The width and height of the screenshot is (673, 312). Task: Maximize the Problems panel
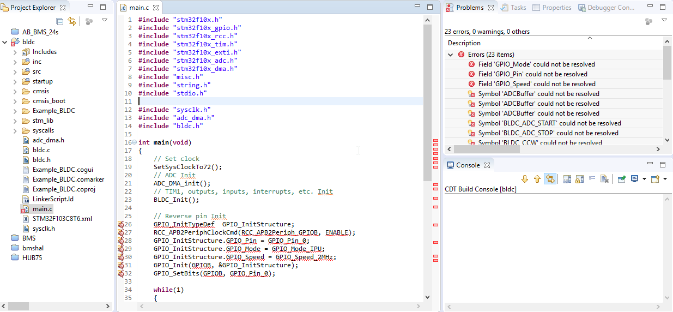(x=662, y=8)
